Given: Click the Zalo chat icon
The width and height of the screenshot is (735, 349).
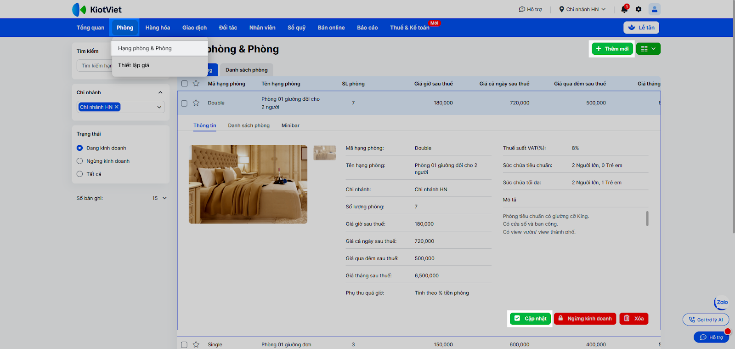Looking at the screenshot, I should click(721, 303).
